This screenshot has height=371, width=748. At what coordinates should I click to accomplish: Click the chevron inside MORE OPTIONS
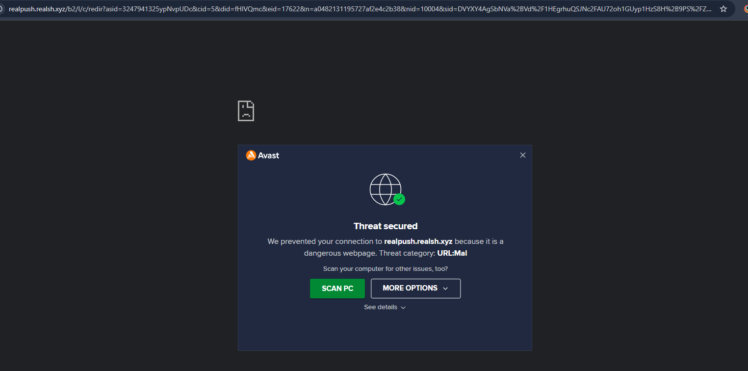445,289
